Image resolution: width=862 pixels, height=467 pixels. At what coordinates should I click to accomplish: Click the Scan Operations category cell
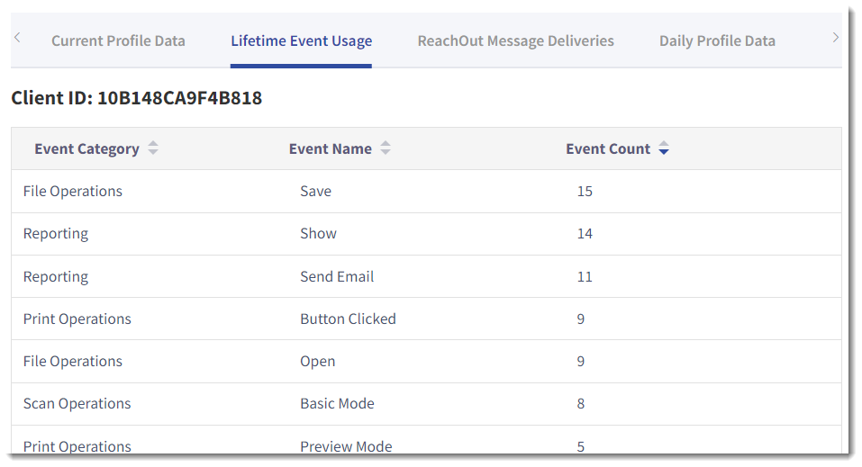click(77, 404)
